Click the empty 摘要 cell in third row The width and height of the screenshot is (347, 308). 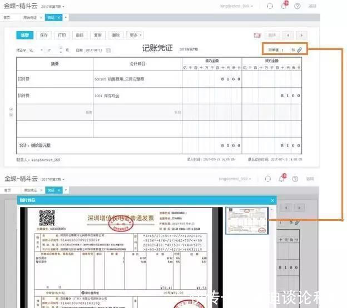coord(54,113)
